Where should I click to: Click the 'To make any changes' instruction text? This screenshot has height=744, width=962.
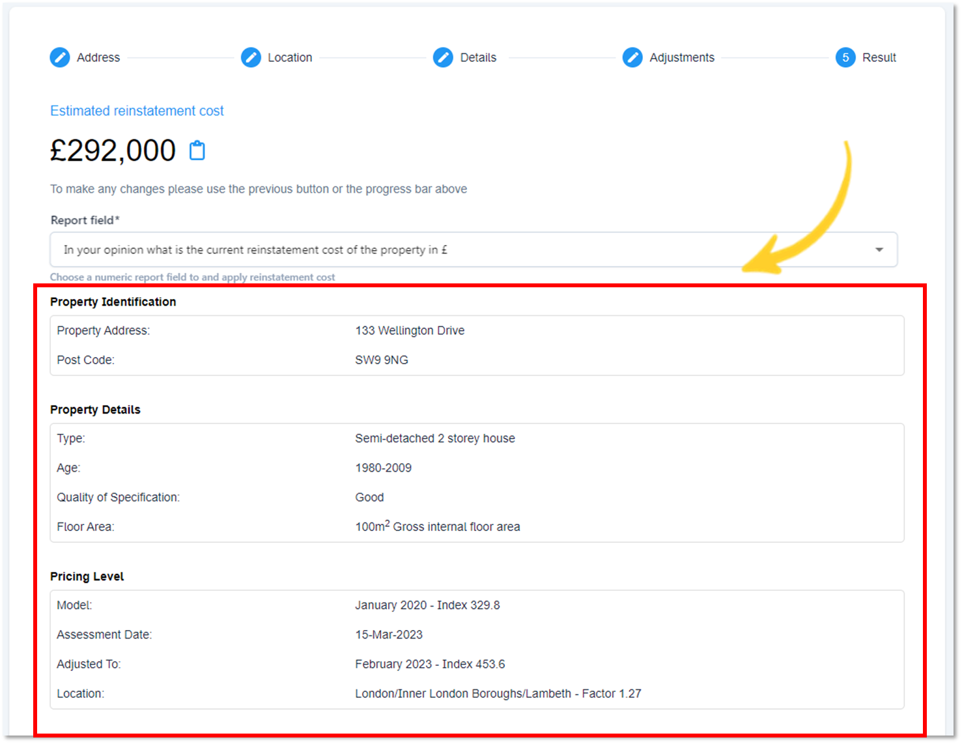(259, 189)
